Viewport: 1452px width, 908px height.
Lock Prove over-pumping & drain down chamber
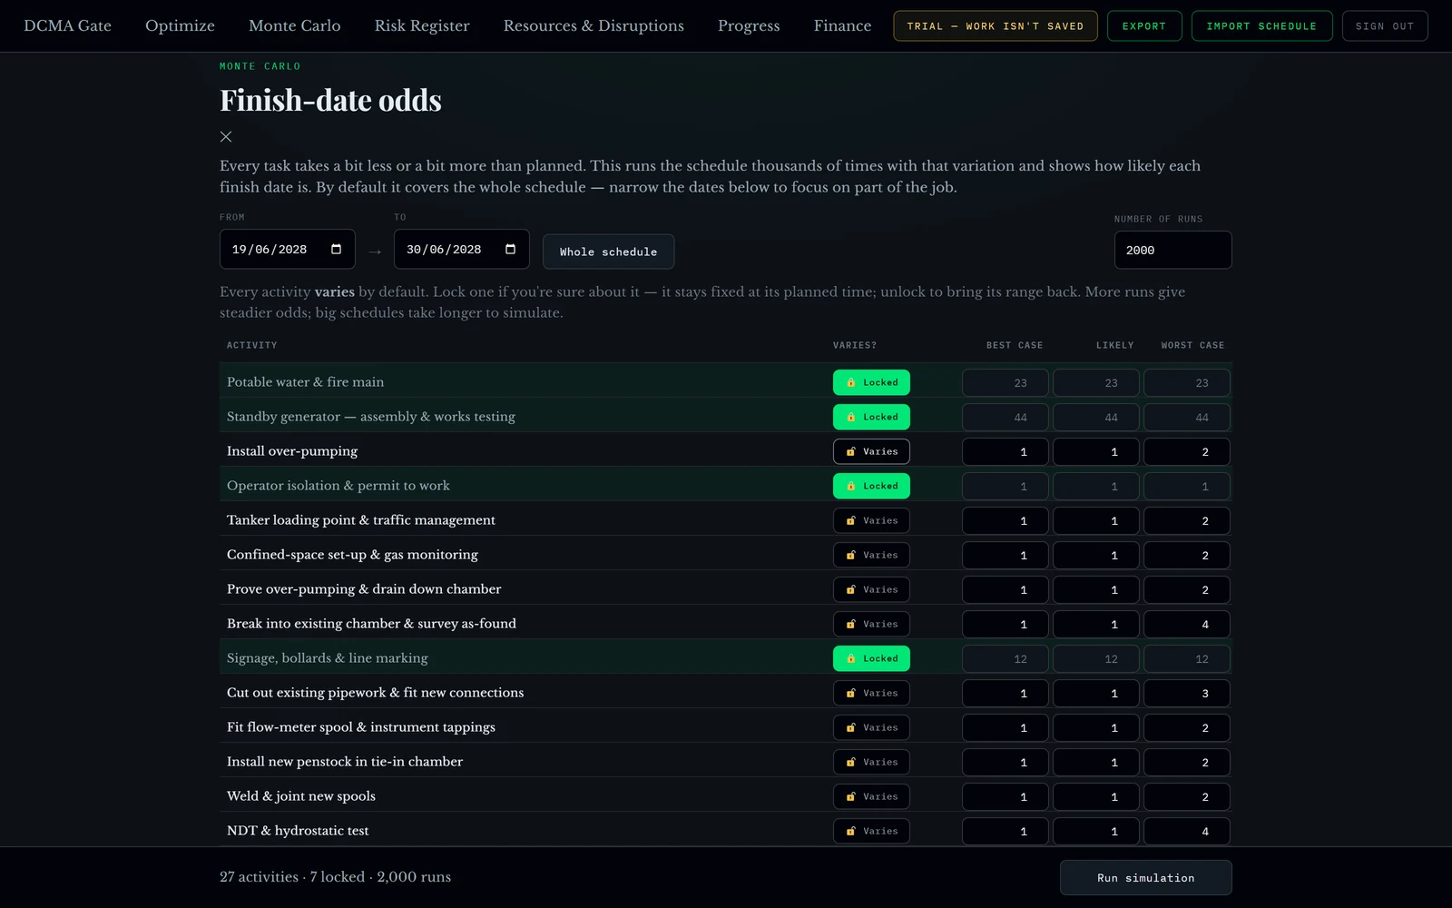click(x=871, y=589)
